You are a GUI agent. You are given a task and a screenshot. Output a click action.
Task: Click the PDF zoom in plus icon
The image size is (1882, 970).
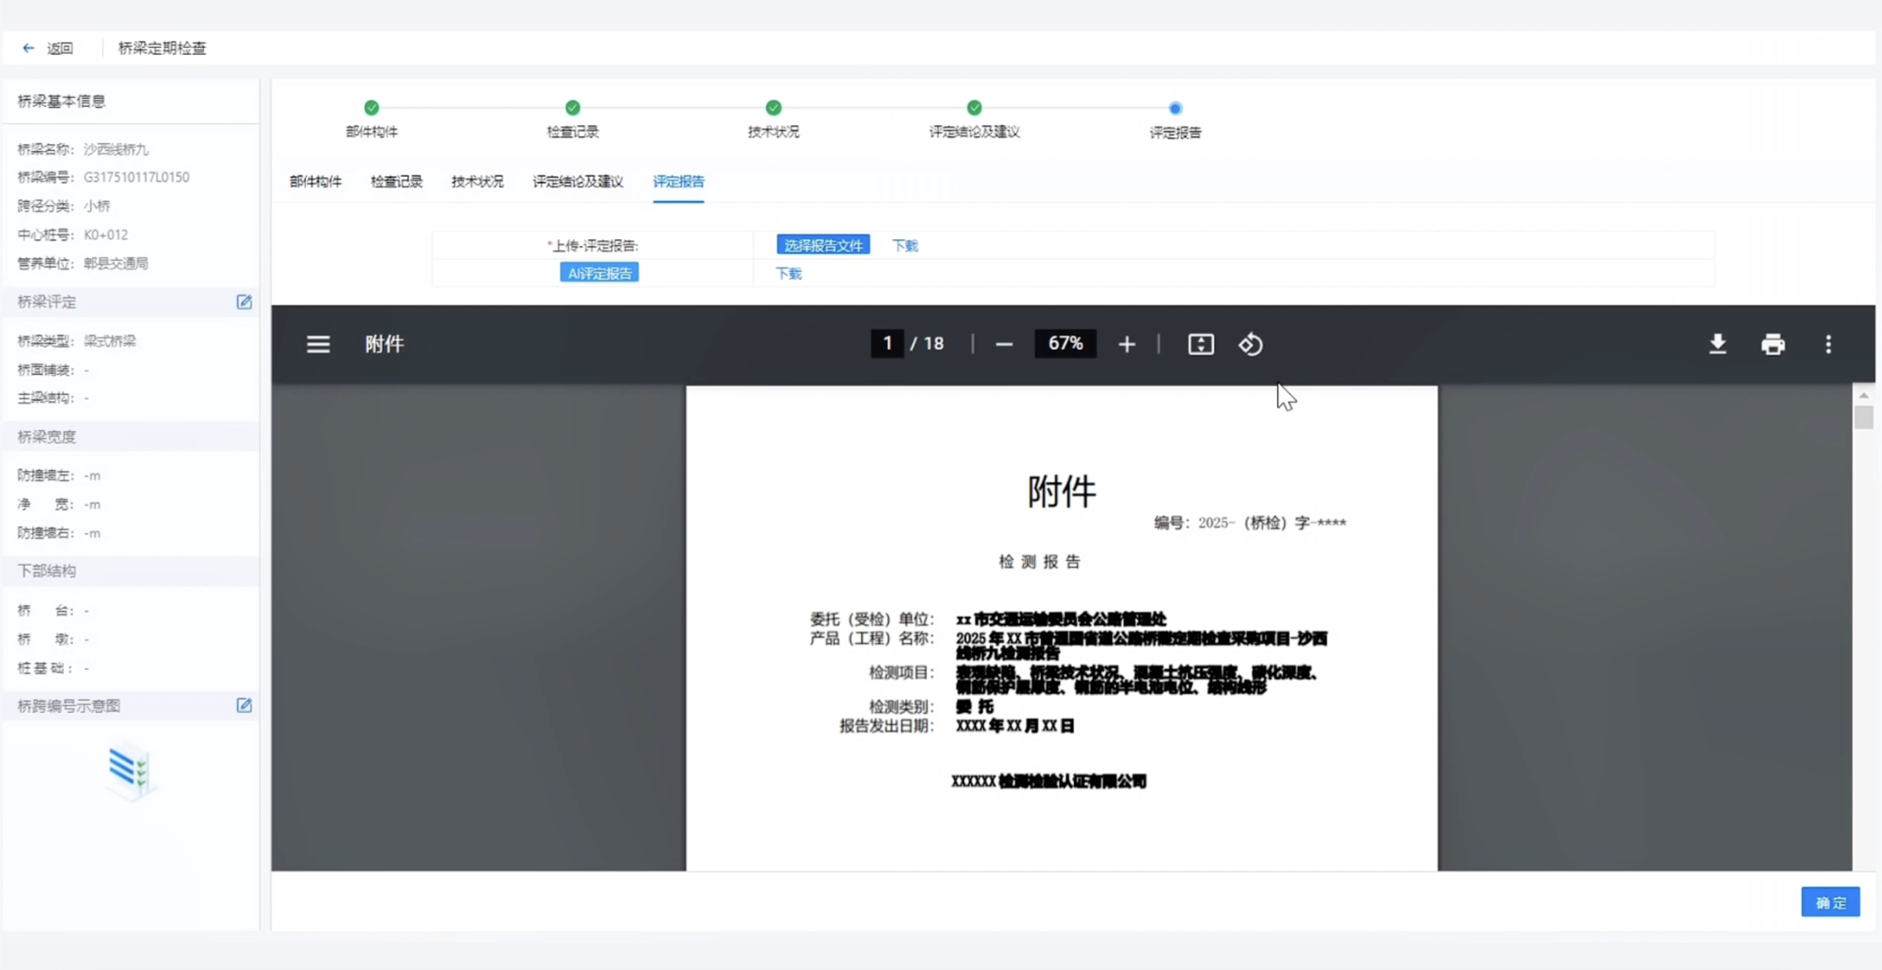(1127, 344)
